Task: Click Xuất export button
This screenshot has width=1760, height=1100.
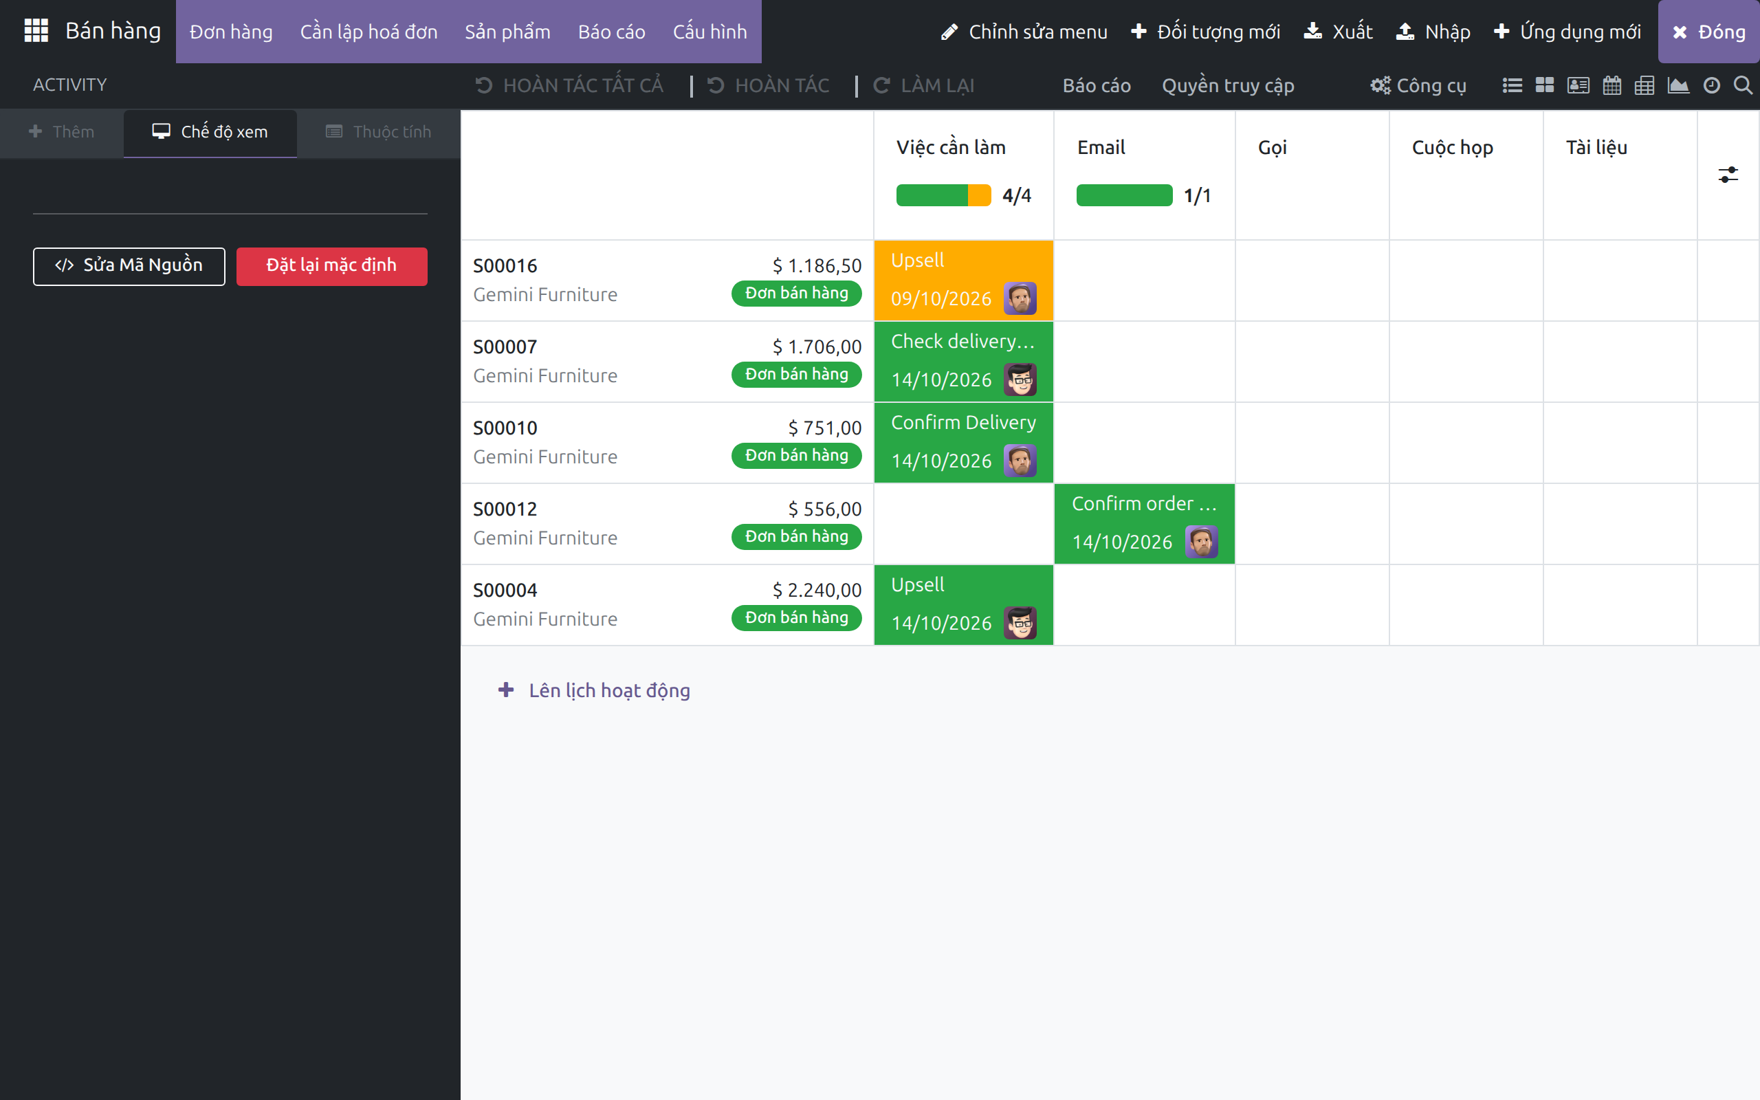Action: tap(1338, 32)
